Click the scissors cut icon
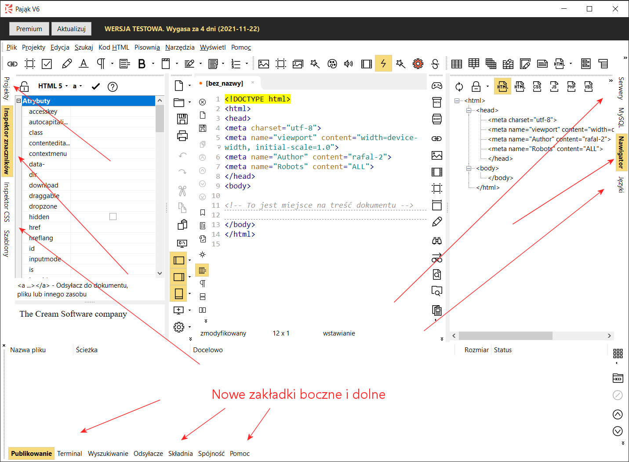 tap(182, 191)
